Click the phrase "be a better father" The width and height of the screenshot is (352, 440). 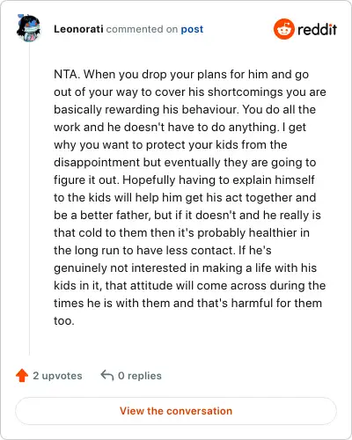[x=102, y=215]
